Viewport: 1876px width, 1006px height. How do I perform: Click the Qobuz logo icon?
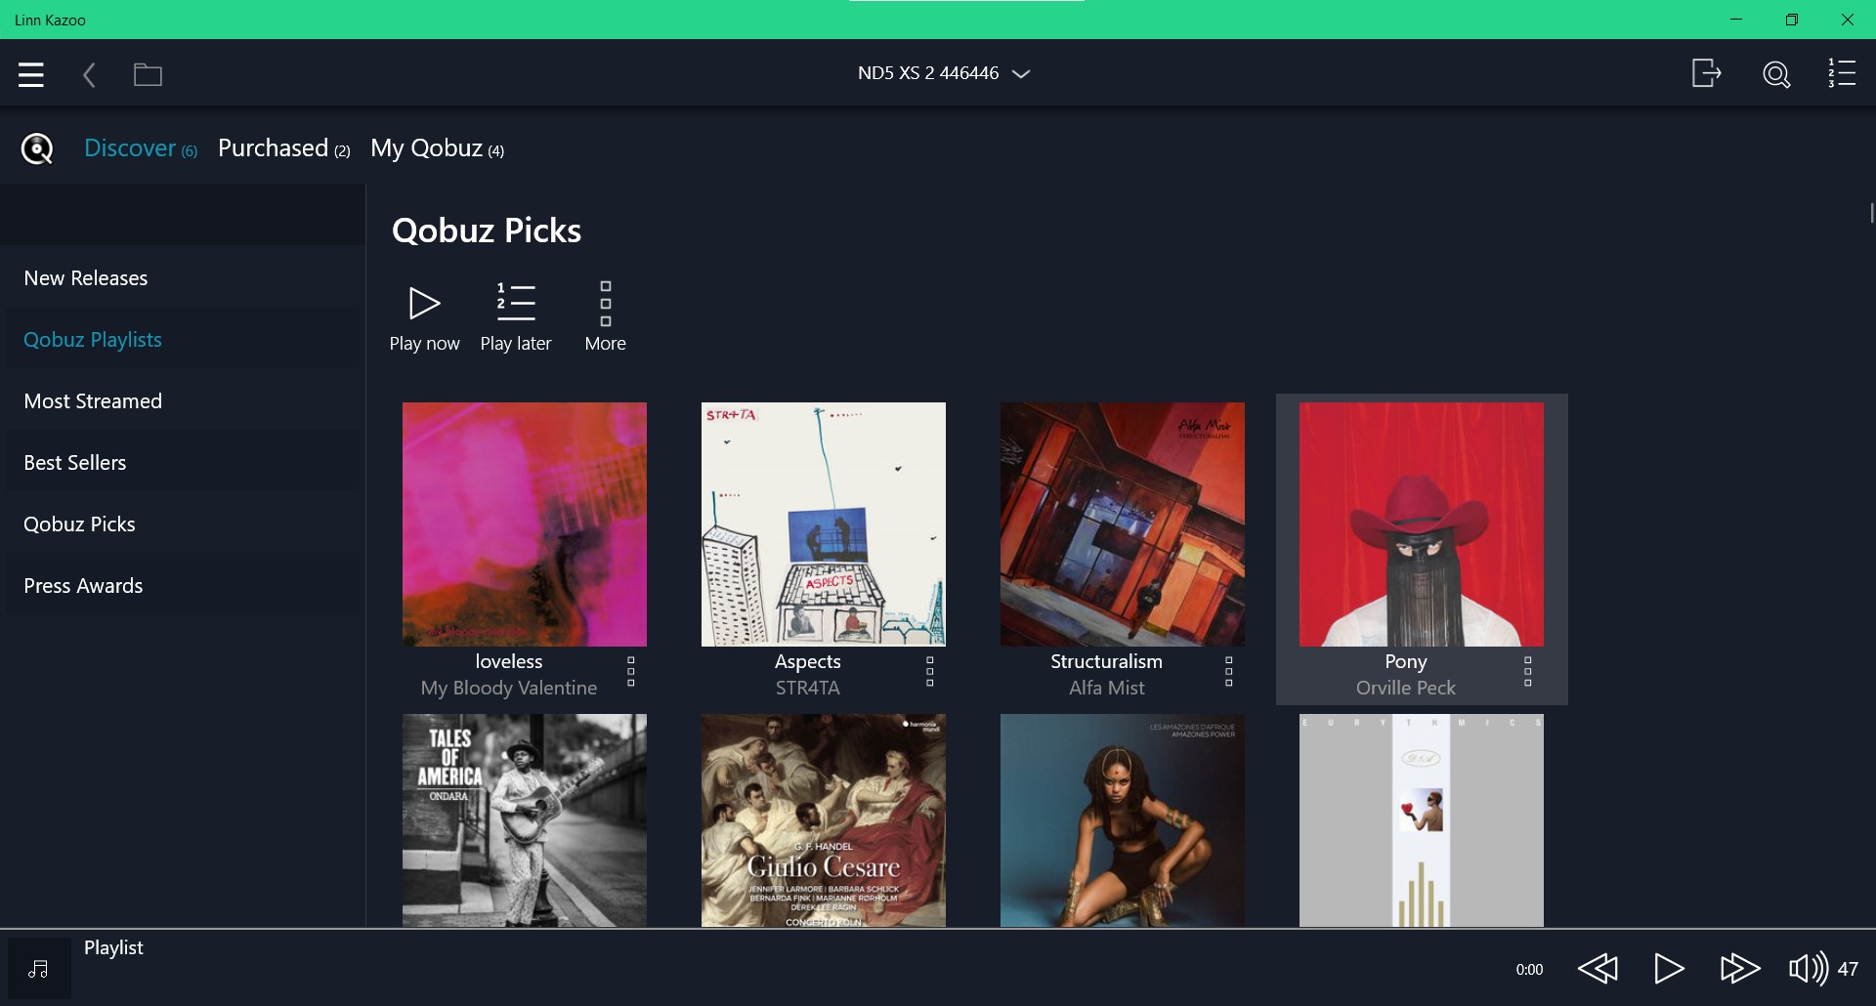pos(37,148)
